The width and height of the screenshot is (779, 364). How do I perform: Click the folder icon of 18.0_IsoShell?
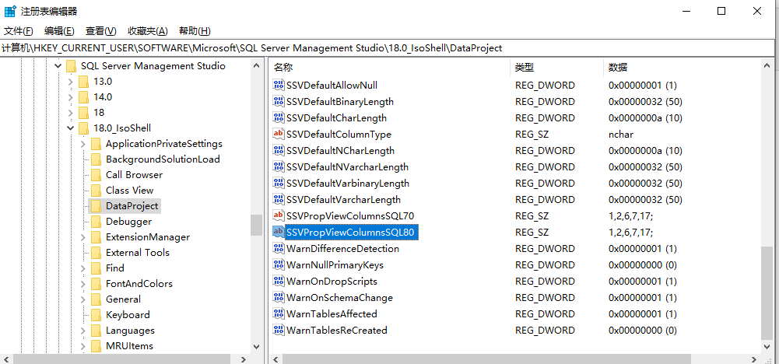[x=83, y=128]
